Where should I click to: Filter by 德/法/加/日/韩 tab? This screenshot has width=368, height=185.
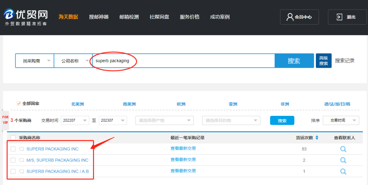click(x=337, y=104)
